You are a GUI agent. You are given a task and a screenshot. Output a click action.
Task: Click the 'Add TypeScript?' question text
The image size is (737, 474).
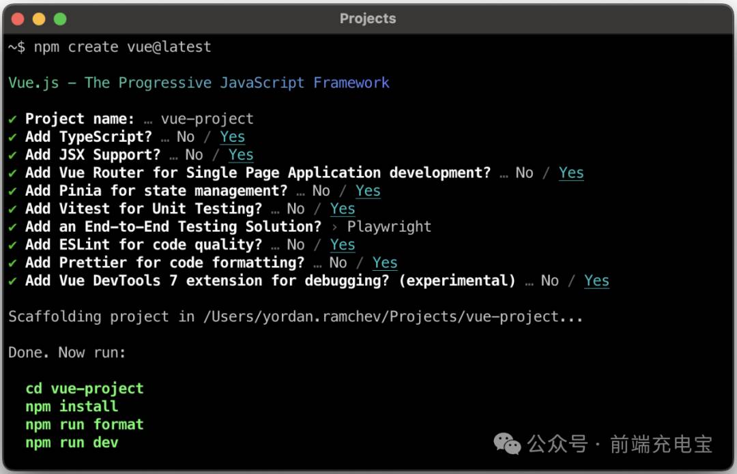pyautogui.click(x=89, y=136)
